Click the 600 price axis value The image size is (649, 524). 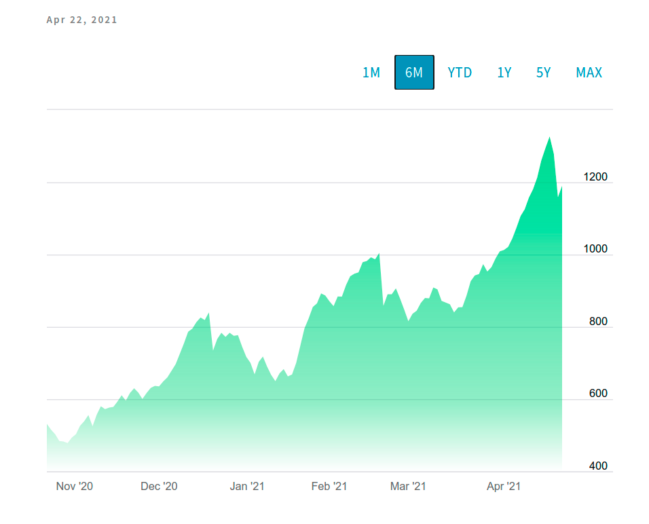(x=598, y=393)
